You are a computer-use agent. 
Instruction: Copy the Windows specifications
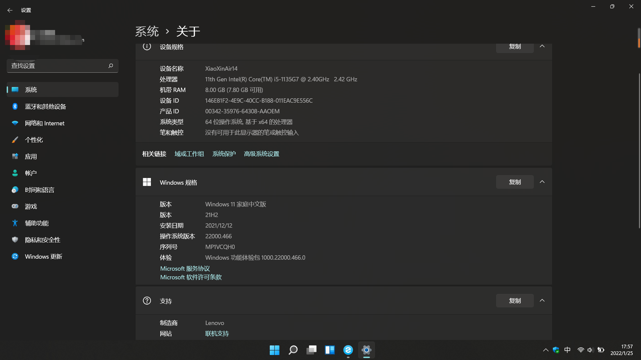[x=514, y=182]
